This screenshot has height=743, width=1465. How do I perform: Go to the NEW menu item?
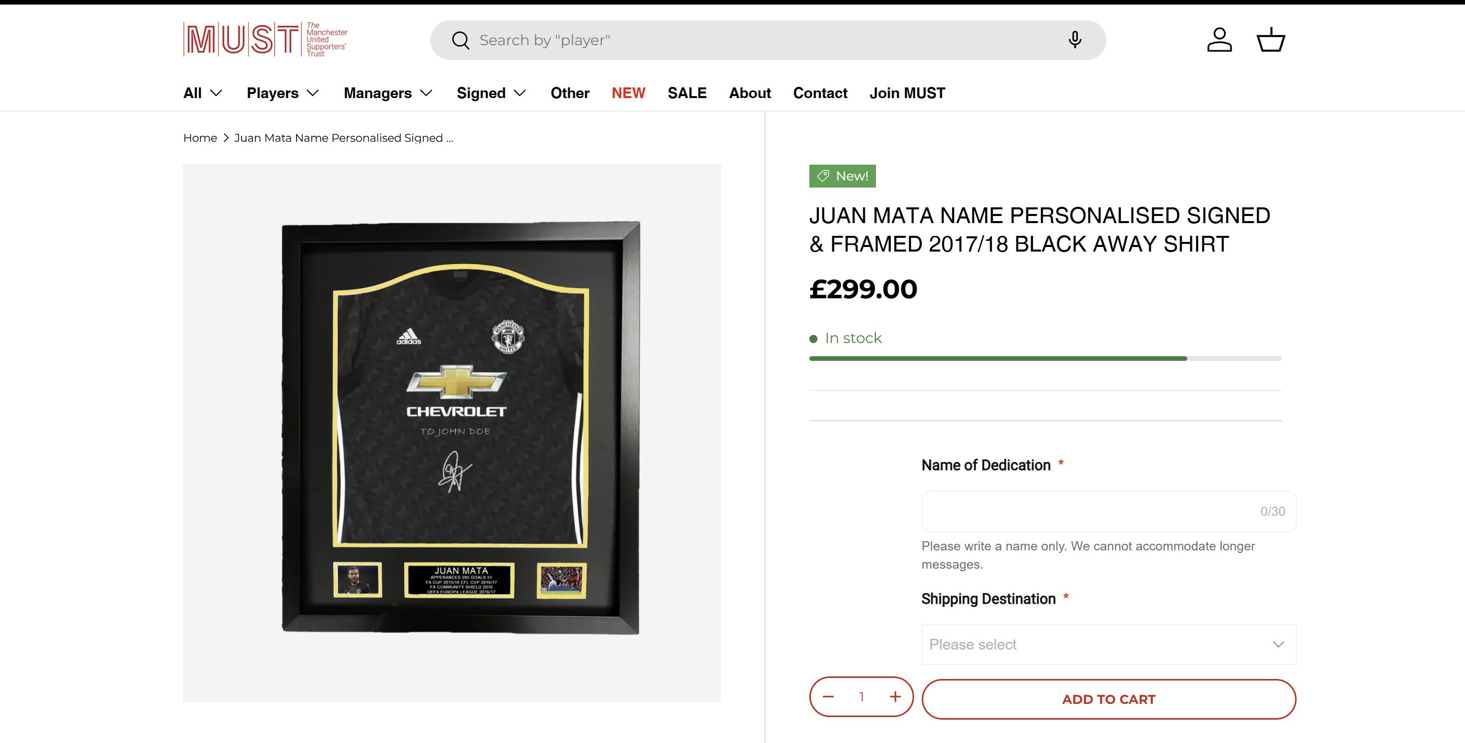click(x=628, y=93)
